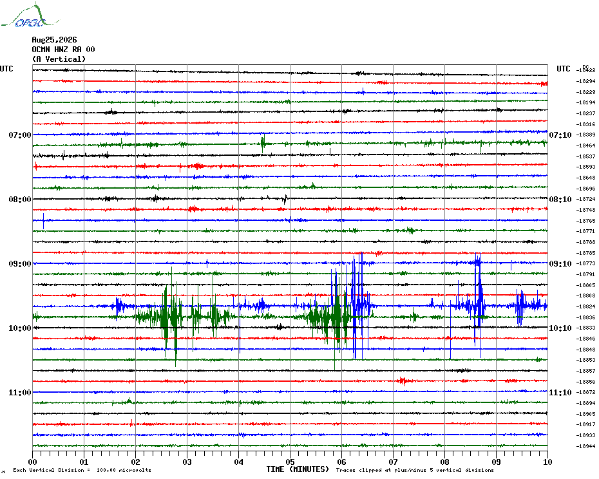This screenshot has height=479, width=599.
Task: Click the DC value -18853
Action: [585, 360]
